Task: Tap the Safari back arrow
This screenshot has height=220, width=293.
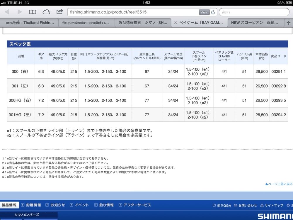Action: click(7, 12)
